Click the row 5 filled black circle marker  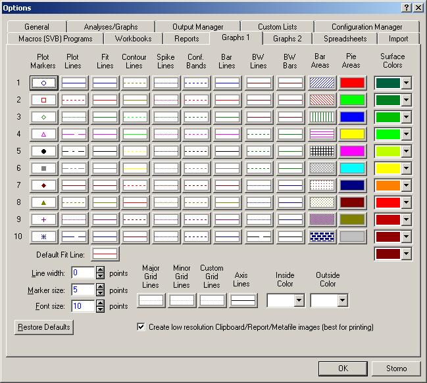point(43,151)
